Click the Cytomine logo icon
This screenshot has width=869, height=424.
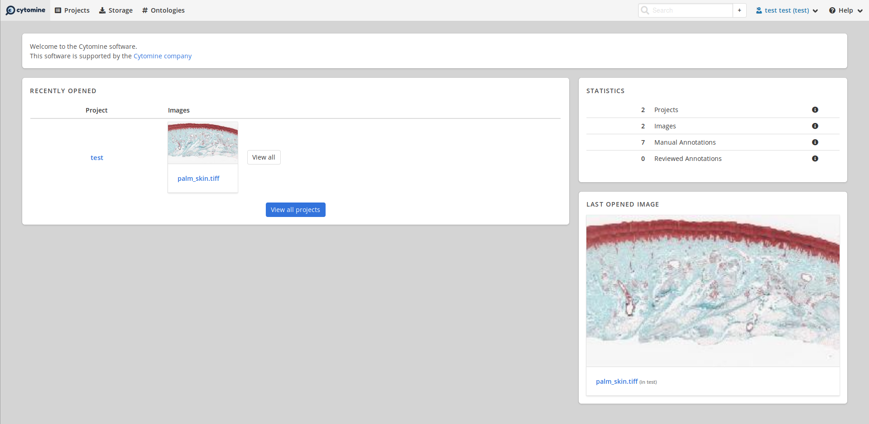10,10
